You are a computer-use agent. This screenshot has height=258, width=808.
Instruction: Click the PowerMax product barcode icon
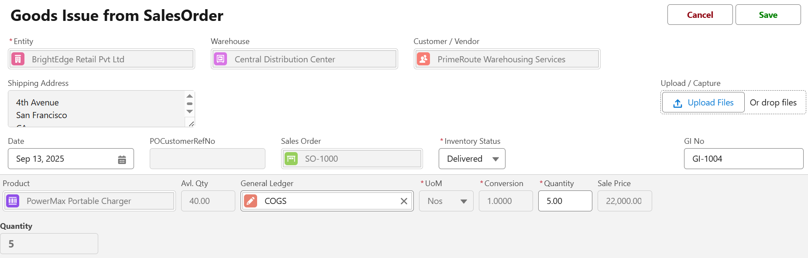pyautogui.click(x=13, y=201)
